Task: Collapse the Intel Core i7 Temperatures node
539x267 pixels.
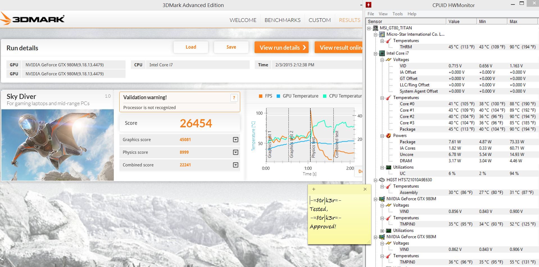Action: coord(382,98)
